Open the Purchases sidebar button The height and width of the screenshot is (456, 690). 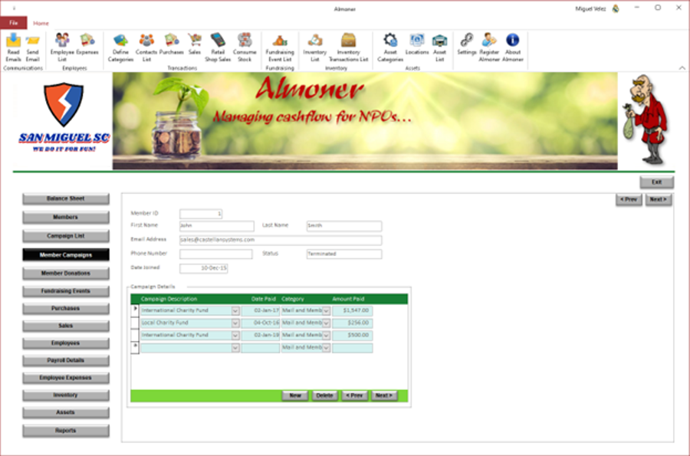click(66, 309)
